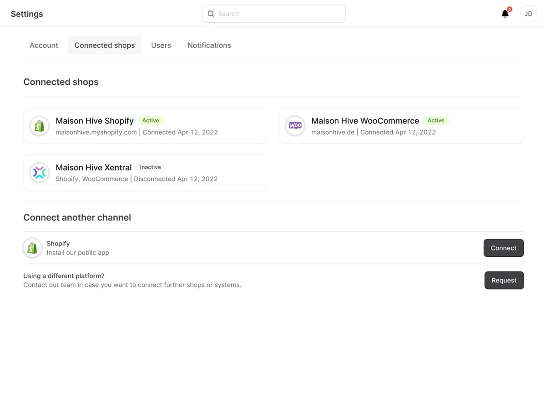Open the Users tab
The image size is (546, 404).
click(161, 45)
